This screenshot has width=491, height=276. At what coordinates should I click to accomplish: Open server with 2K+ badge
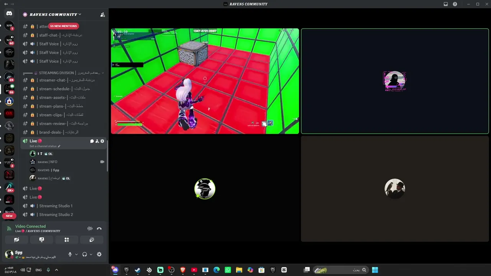coord(9,187)
